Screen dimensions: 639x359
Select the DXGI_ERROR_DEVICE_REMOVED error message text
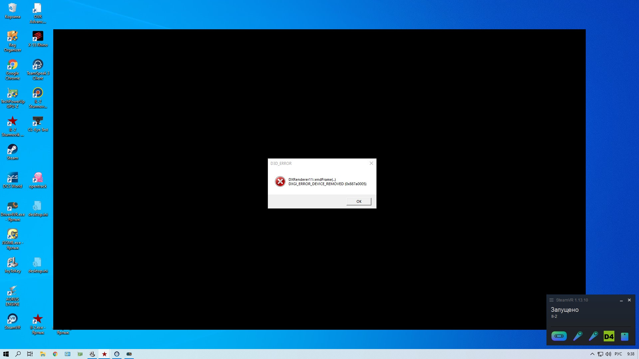(327, 184)
